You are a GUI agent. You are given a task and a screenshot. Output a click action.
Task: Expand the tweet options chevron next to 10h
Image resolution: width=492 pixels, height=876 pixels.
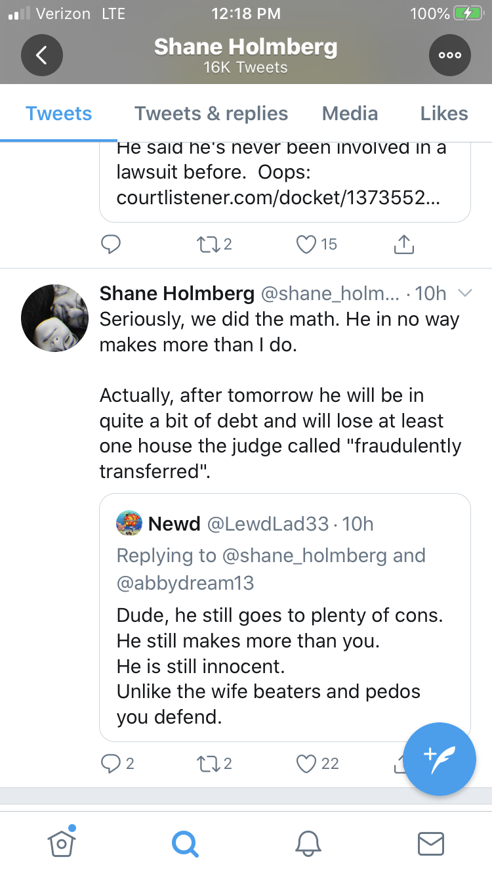pyautogui.click(x=464, y=293)
